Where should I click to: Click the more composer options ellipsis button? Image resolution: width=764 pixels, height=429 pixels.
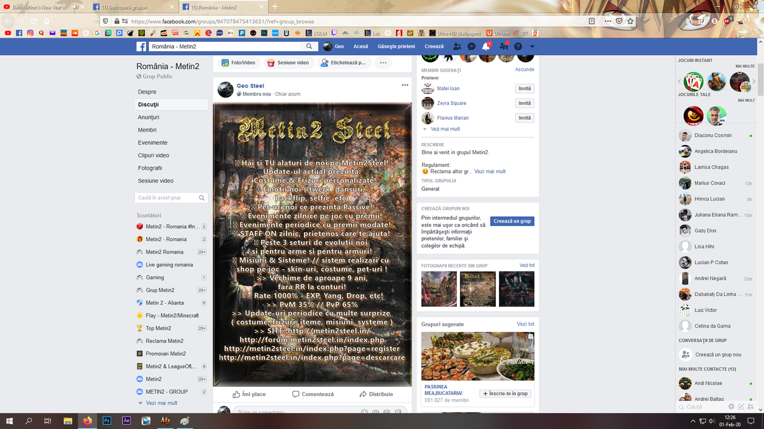click(x=383, y=63)
